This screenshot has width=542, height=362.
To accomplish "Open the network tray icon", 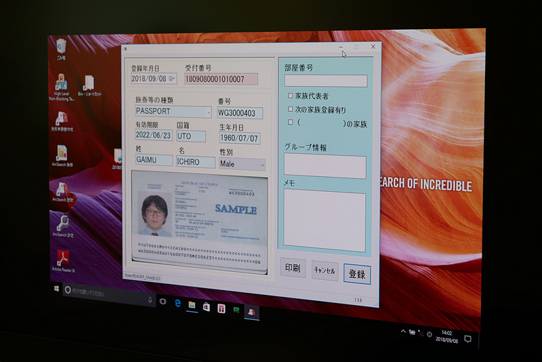I will [x=421, y=334].
